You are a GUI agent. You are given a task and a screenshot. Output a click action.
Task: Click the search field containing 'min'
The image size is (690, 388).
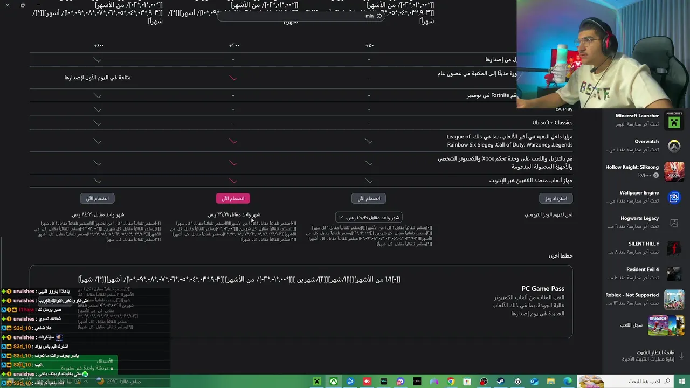click(x=302, y=16)
